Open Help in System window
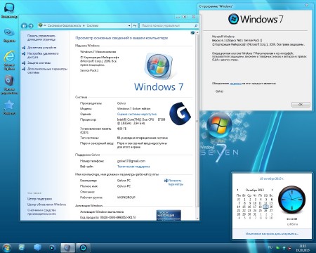This screenshot has width=316, height=253. pyautogui.click(x=192, y=33)
